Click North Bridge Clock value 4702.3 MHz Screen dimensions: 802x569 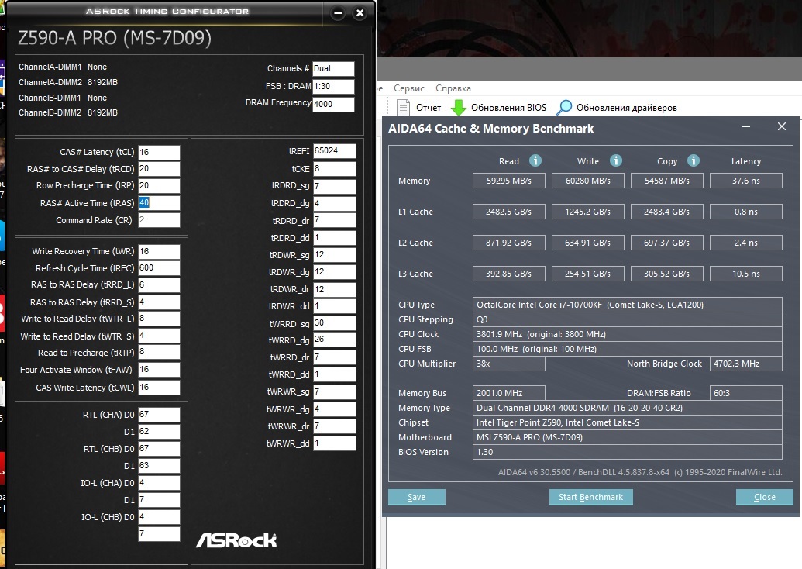click(x=745, y=364)
